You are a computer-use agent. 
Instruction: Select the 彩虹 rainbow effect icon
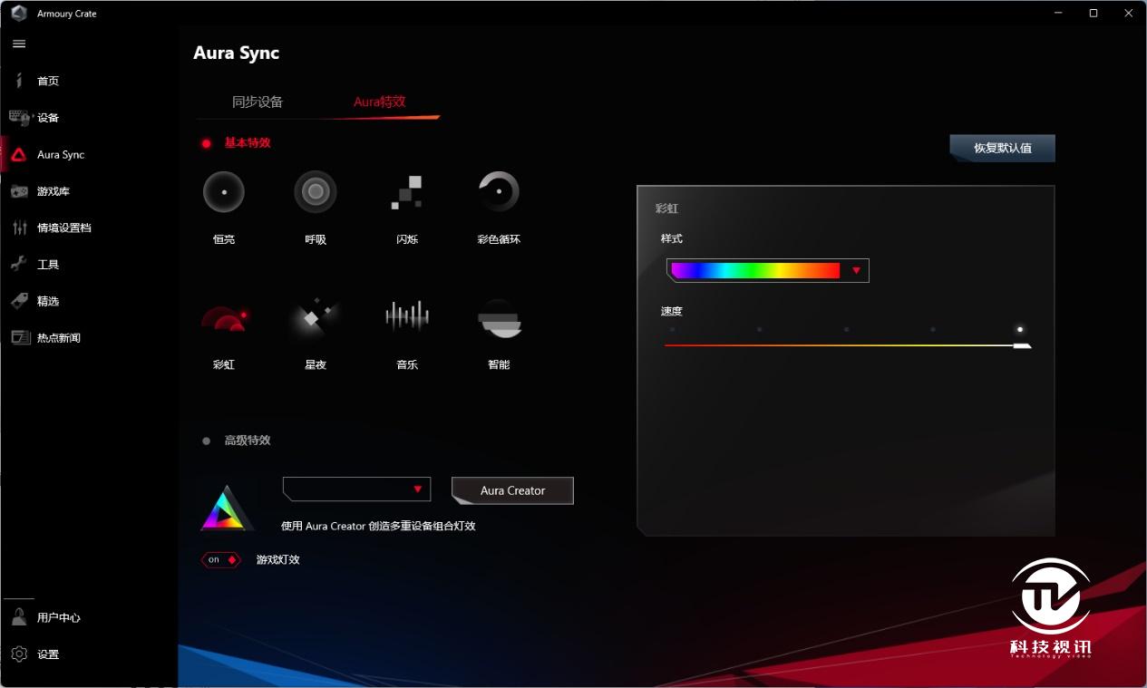coord(224,318)
